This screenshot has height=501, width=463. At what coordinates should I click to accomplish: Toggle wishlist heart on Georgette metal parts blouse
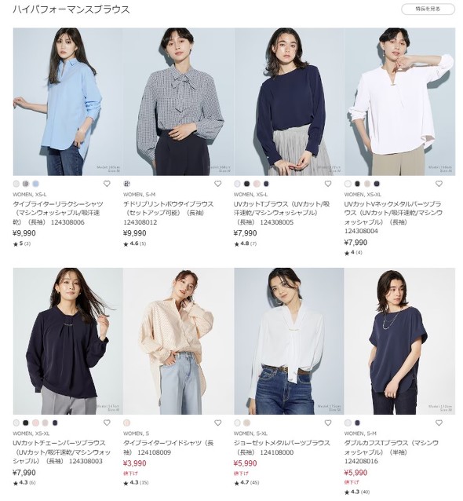point(328,422)
